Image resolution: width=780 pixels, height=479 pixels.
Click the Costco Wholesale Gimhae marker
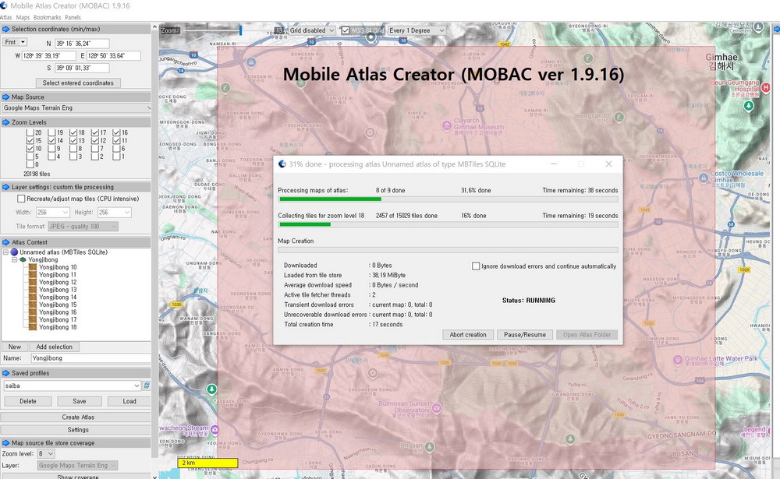point(704,178)
